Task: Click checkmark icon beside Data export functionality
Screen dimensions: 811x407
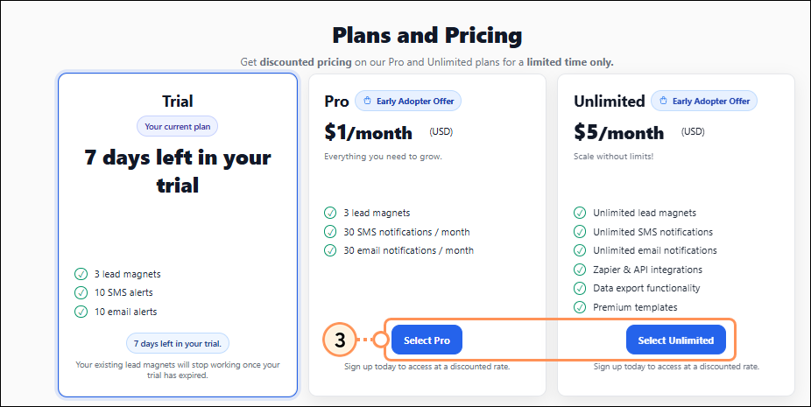Action: (580, 288)
